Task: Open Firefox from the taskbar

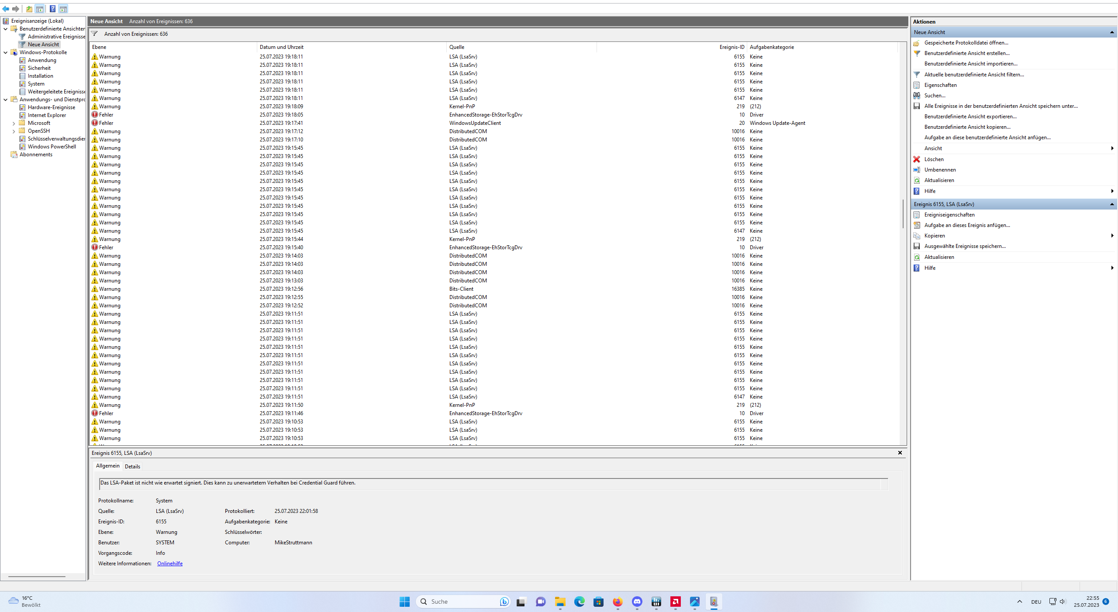Action: (x=618, y=602)
